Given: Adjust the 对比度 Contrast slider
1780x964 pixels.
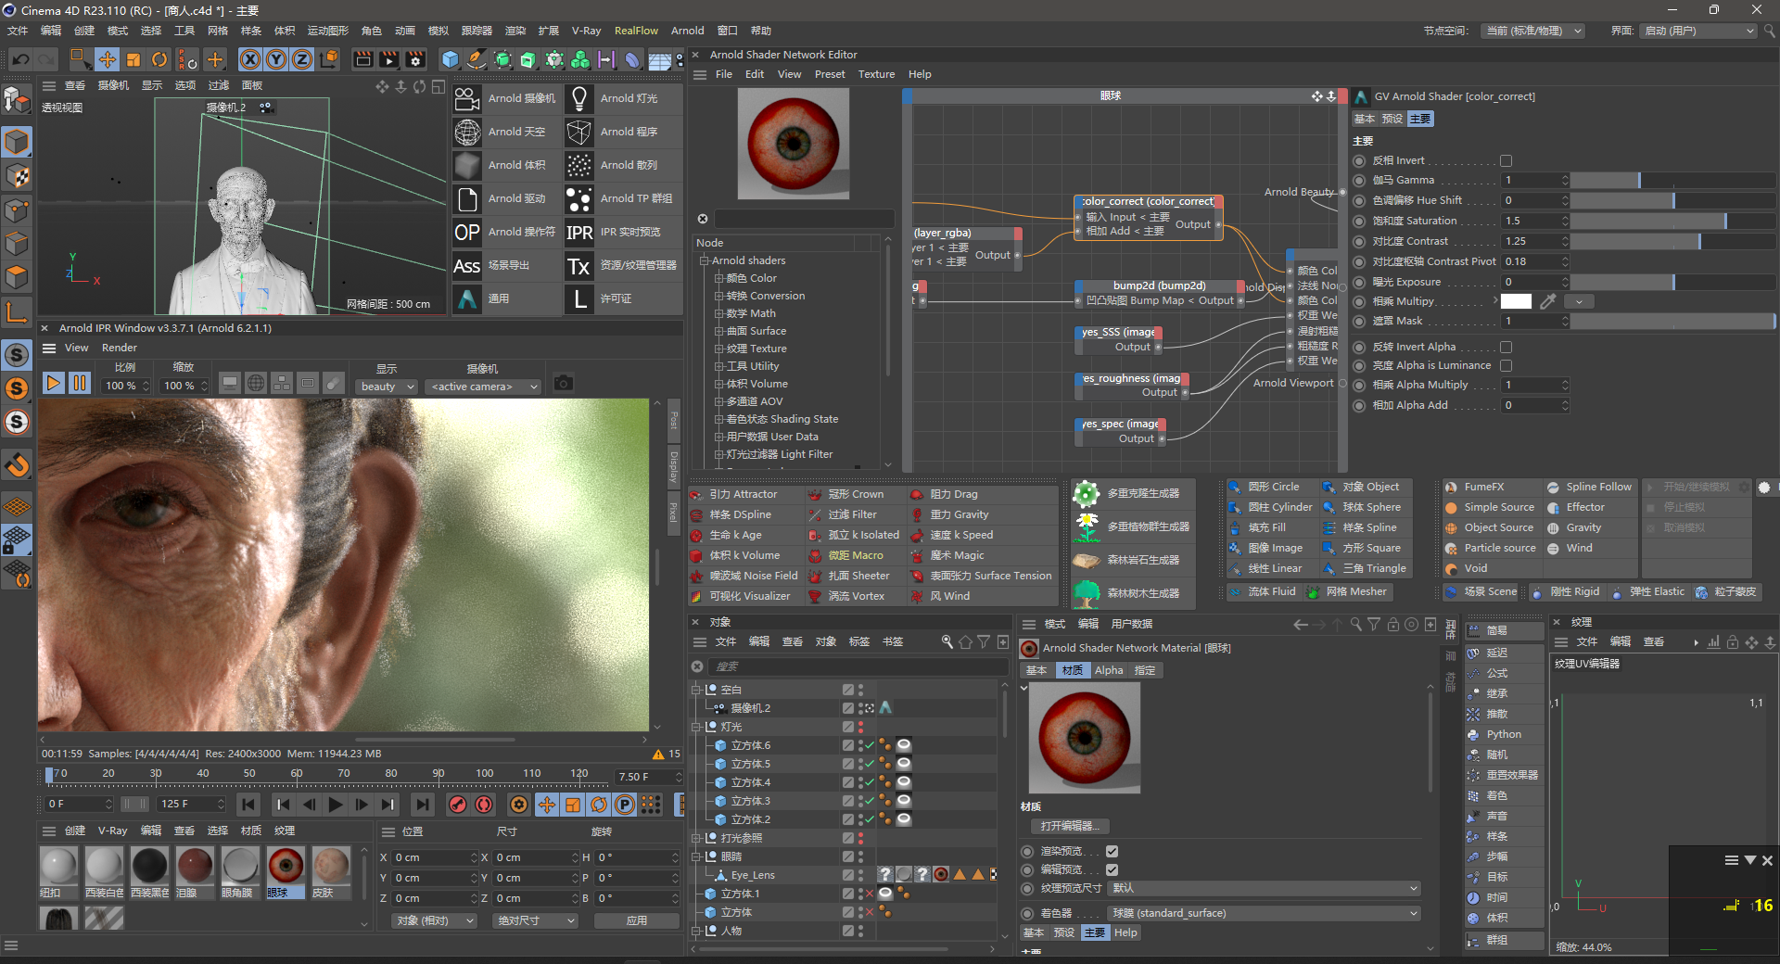Looking at the screenshot, I should click(1672, 242).
